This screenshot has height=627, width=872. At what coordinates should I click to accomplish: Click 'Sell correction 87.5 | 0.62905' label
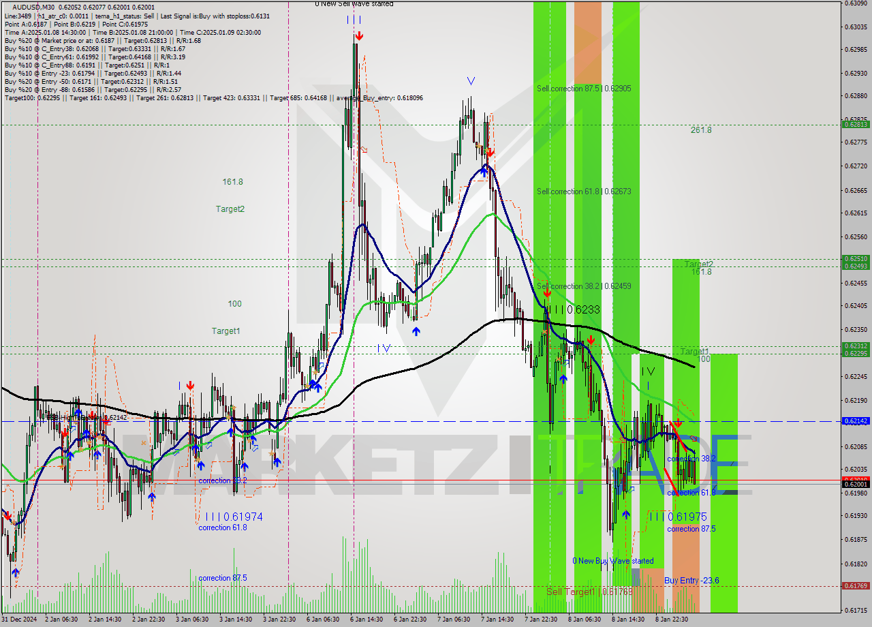coord(583,89)
